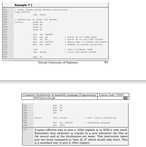Click the 'call clrscr' instruction
The height and width of the screenshot is (147, 146).
[x=60, y=118]
